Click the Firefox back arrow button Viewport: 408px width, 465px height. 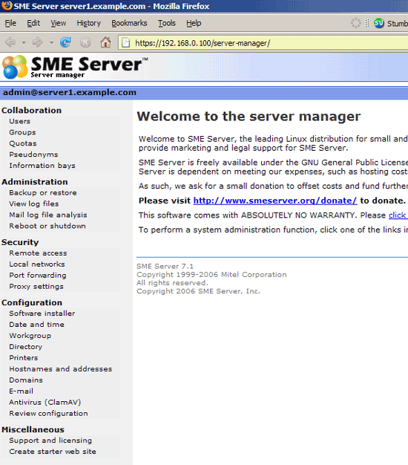tap(10, 42)
